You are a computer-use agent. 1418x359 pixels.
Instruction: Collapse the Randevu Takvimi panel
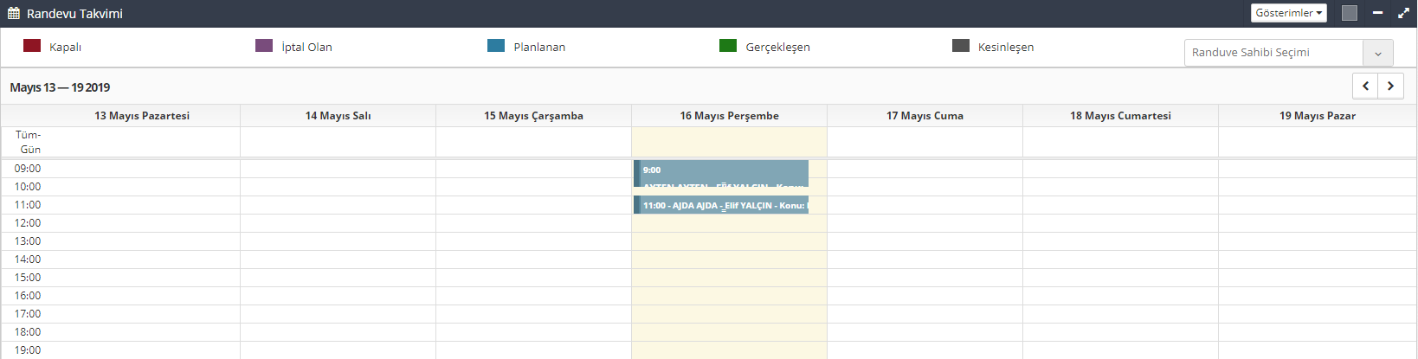[1377, 13]
